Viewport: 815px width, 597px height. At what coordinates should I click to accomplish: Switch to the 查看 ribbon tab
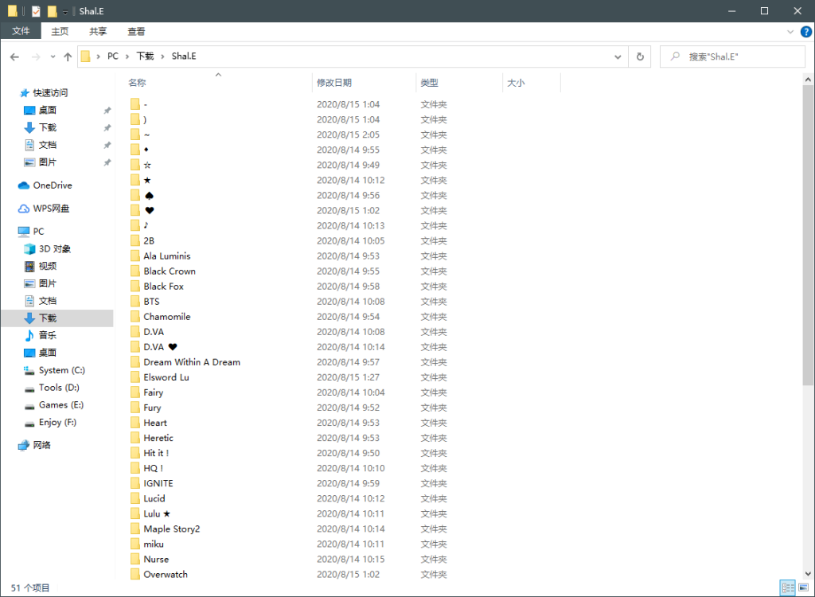pyautogui.click(x=136, y=31)
